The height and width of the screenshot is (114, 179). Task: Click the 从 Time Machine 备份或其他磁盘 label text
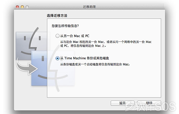point(84,58)
